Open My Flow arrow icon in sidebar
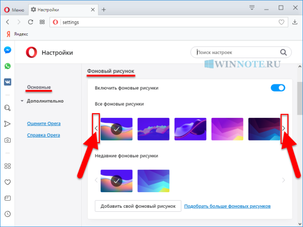Image resolution: width=303 pixels, height=227 pixels. click(x=8, y=124)
